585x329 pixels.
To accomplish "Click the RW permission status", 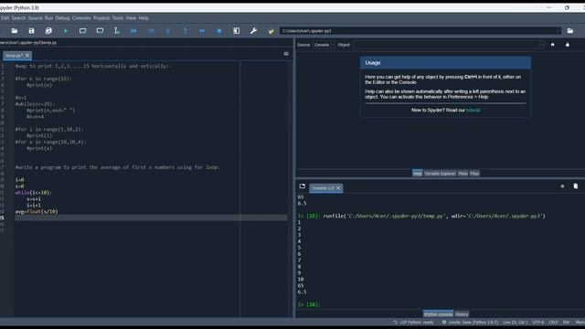I will coord(567,323).
